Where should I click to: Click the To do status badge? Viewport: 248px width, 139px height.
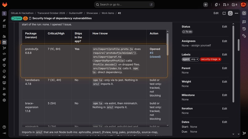coord(187,32)
